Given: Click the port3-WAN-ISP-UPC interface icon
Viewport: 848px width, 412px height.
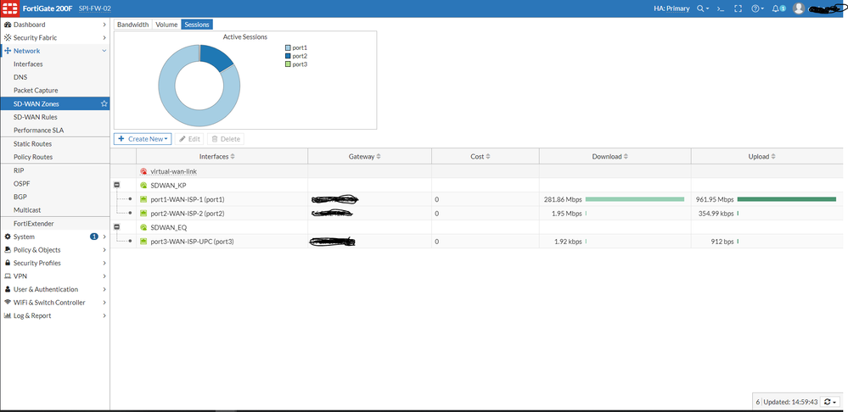Looking at the screenshot, I should 143,242.
